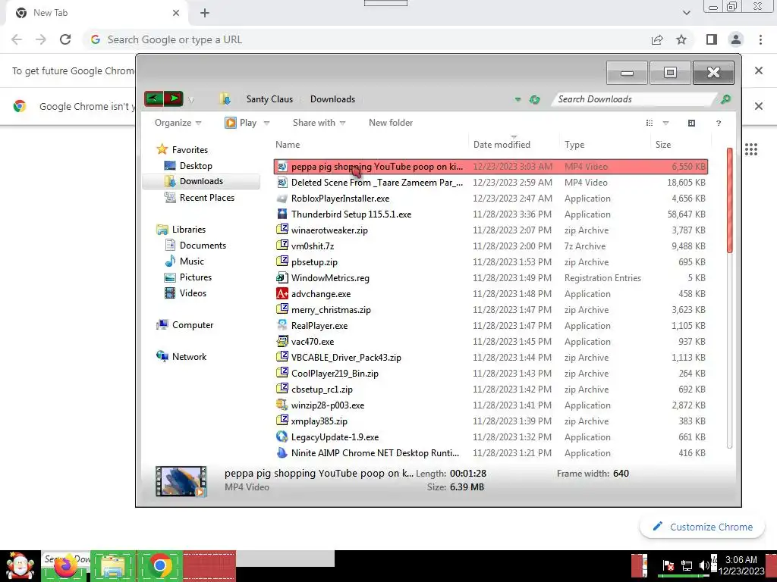Viewport: 777px width, 582px height.
Task: Select Santy Claus in address breadcrumb
Action: [269, 99]
